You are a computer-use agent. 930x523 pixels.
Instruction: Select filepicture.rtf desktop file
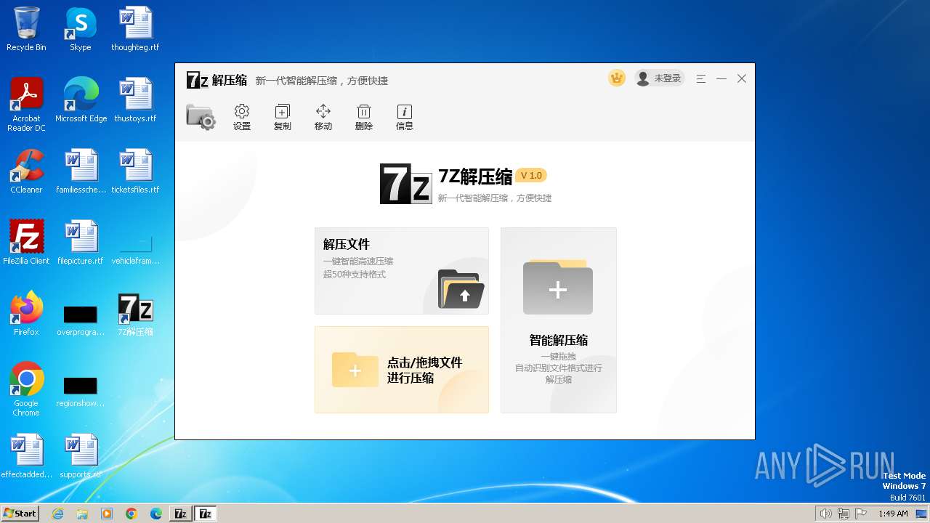81,243
